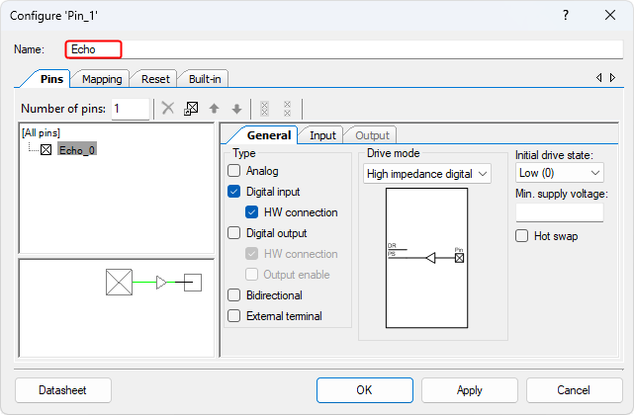Click the unpair pins toolbar icon
The width and height of the screenshot is (634, 415).
(287, 109)
